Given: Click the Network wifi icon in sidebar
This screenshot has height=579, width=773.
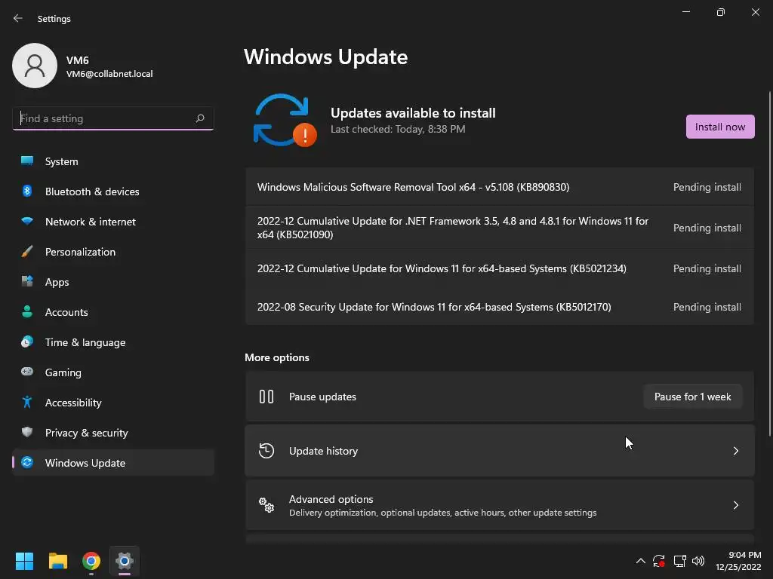Looking at the screenshot, I should click(27, 221).
